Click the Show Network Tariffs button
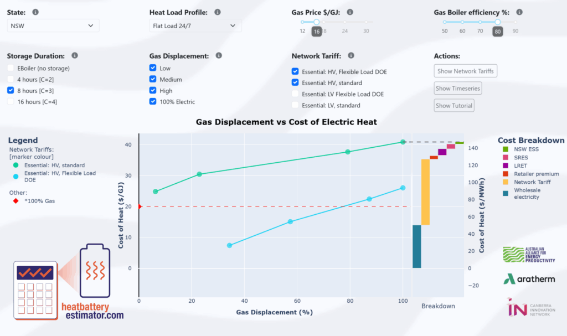 [465, 71]
